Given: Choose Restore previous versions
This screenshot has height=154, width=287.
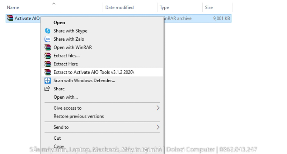Looking at the screenshot, I should (79, 116).
